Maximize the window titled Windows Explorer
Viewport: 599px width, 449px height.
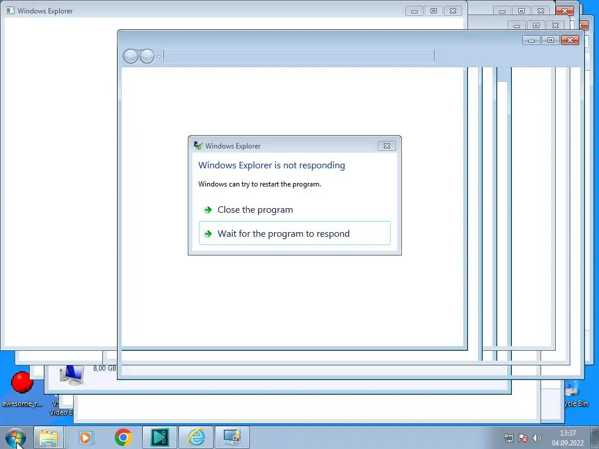(x=433, y=11)
